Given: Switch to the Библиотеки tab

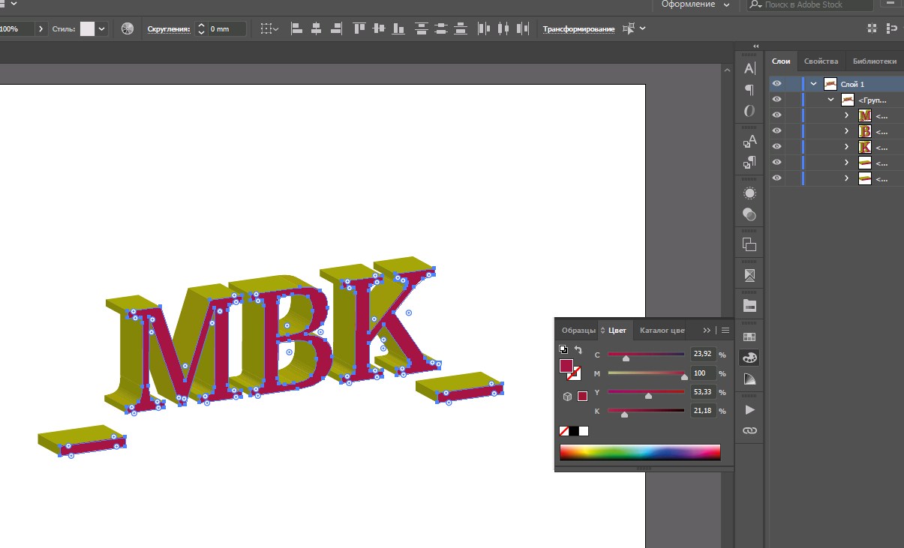Looking at the screenshot, I should coord(874,61).
